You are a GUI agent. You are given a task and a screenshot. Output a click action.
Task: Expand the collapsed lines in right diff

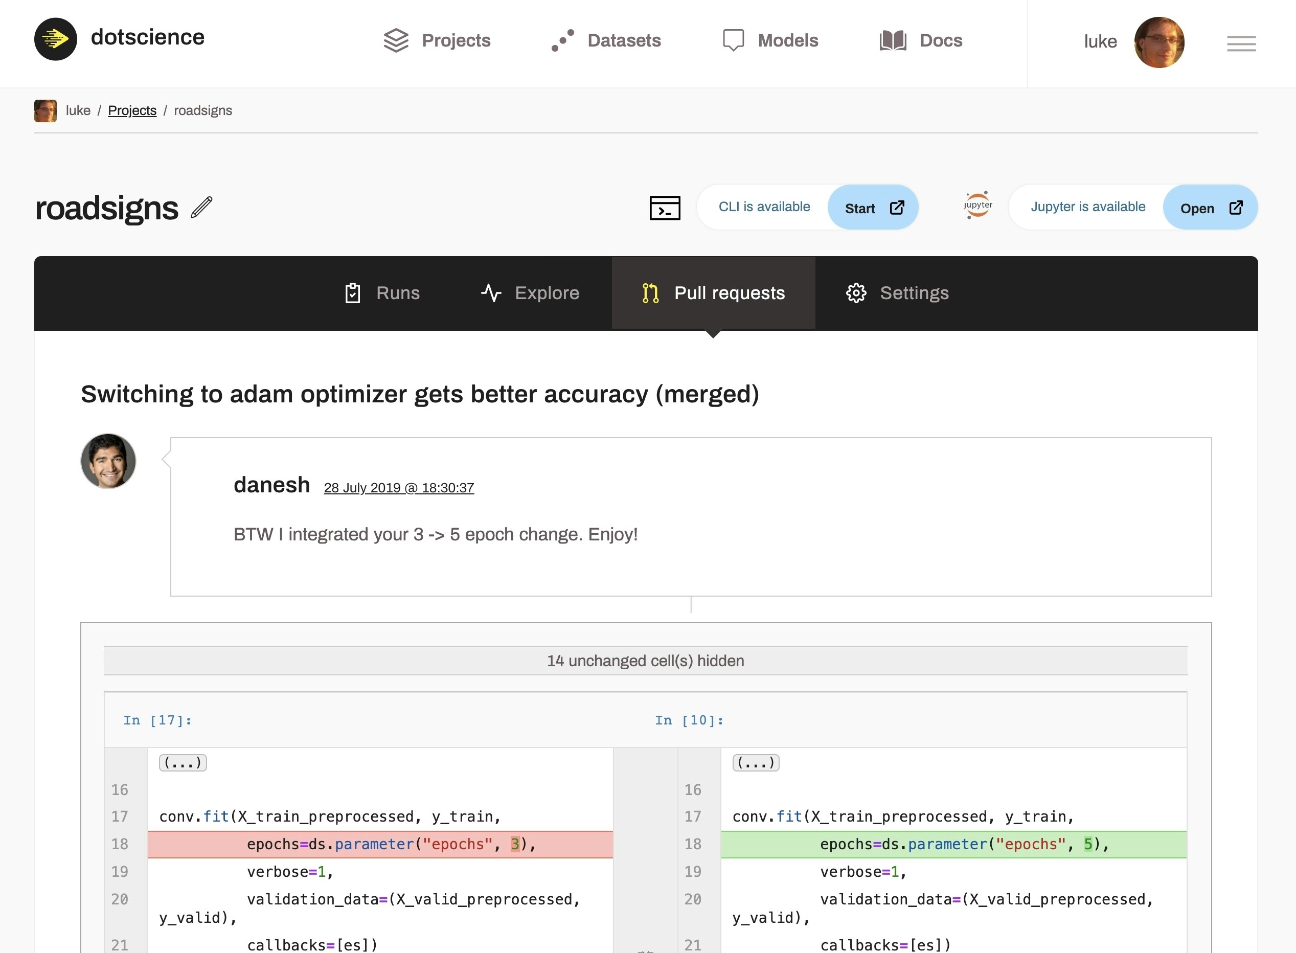click(x=756, y=763)
